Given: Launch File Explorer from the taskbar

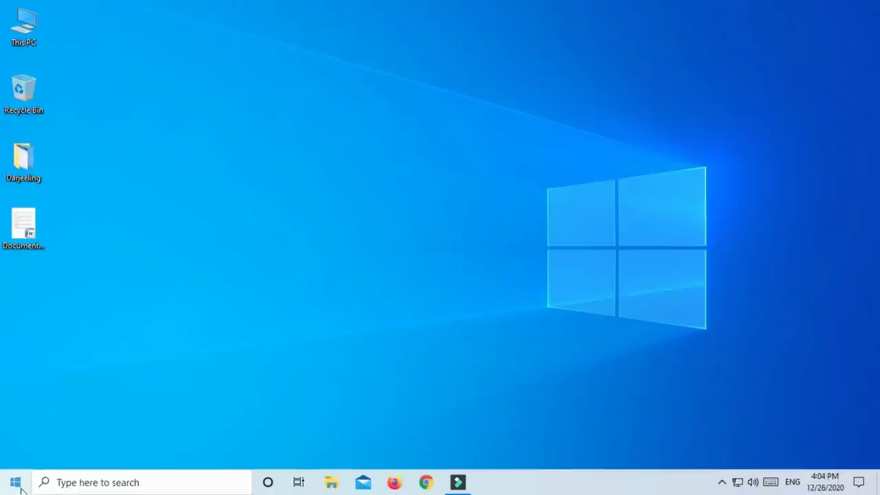Looking at the screenshot, I should [331, 482].
